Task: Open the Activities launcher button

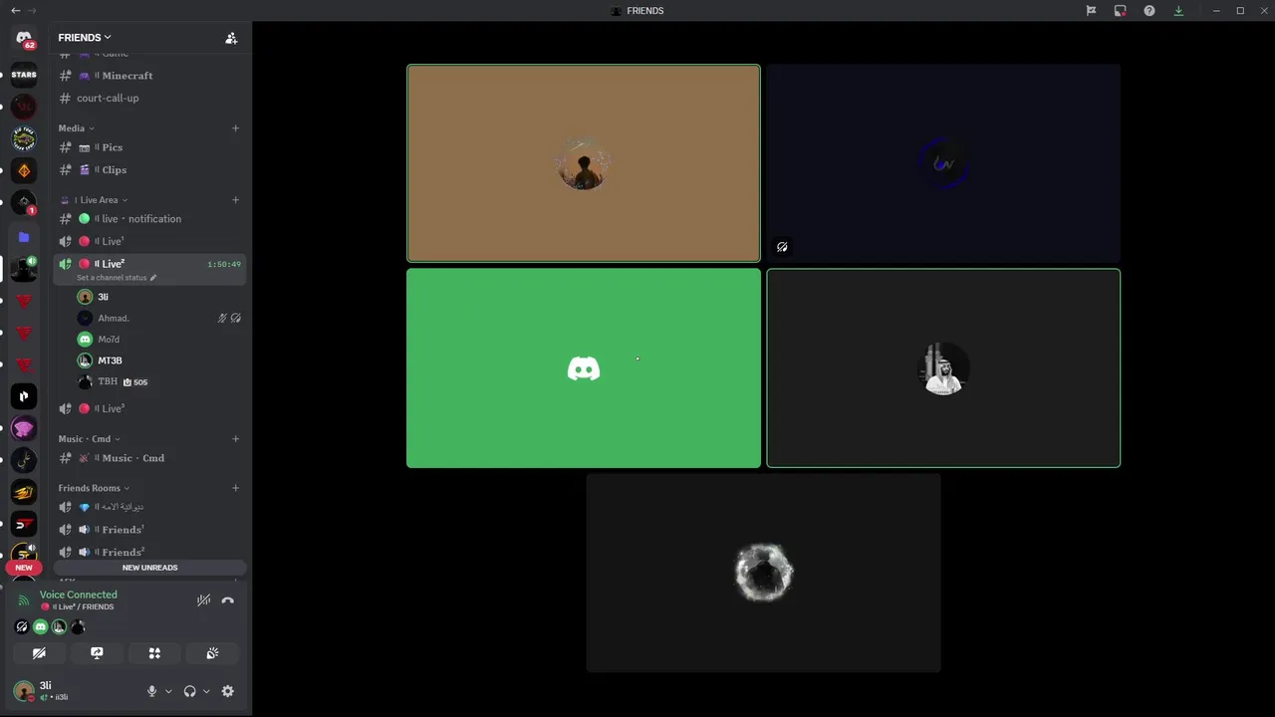Action: pos(154,653)
